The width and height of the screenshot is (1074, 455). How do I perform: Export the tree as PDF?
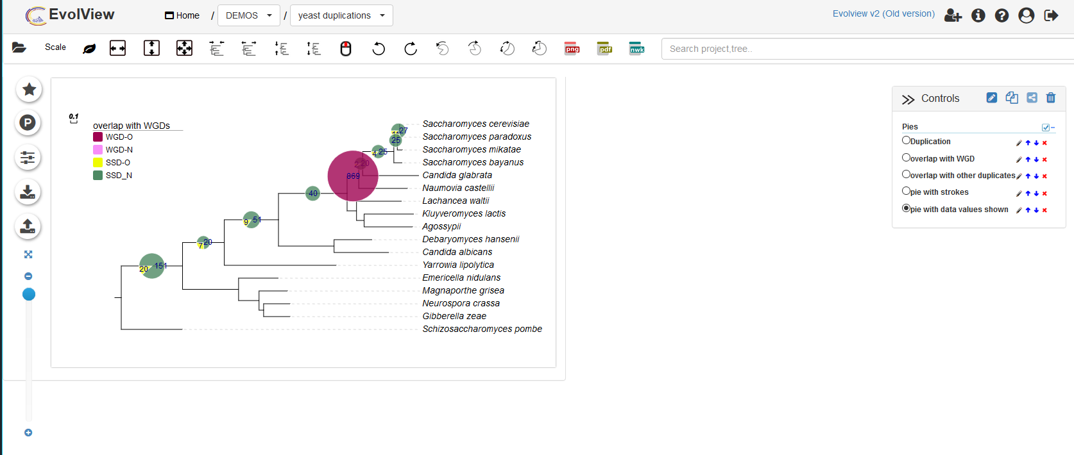tap(604, 49)
